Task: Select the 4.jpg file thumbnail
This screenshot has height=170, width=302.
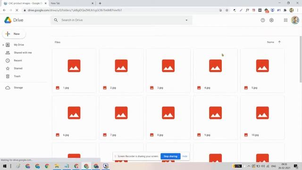Action: click(215, 66)
